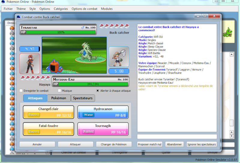Select the Tourmagik attack
Viewport: 240px width, 163px height.
click(x=103, y=129)
